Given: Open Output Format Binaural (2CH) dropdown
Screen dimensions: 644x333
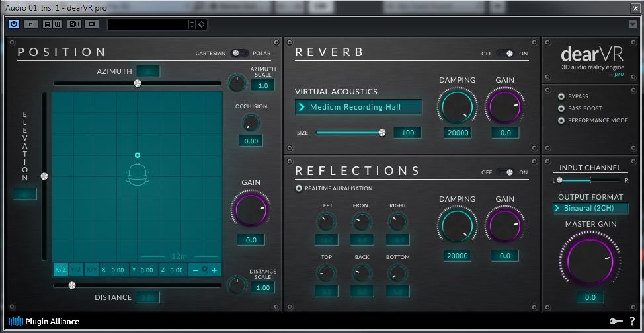Looking at the screenshot, I should tap(590, 208).
